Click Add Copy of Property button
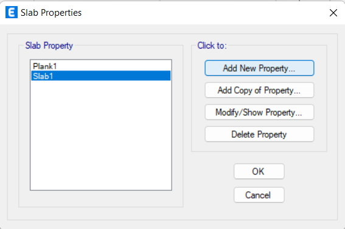Screen dimensions: 345x229 (x=259, y=91)
